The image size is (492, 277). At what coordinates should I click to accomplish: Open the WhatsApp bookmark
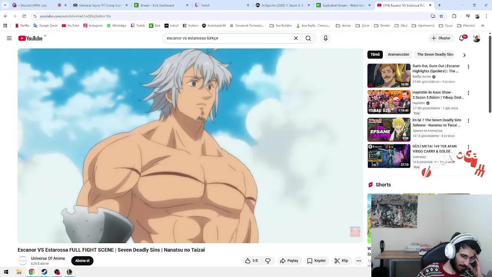coord(116,26)
